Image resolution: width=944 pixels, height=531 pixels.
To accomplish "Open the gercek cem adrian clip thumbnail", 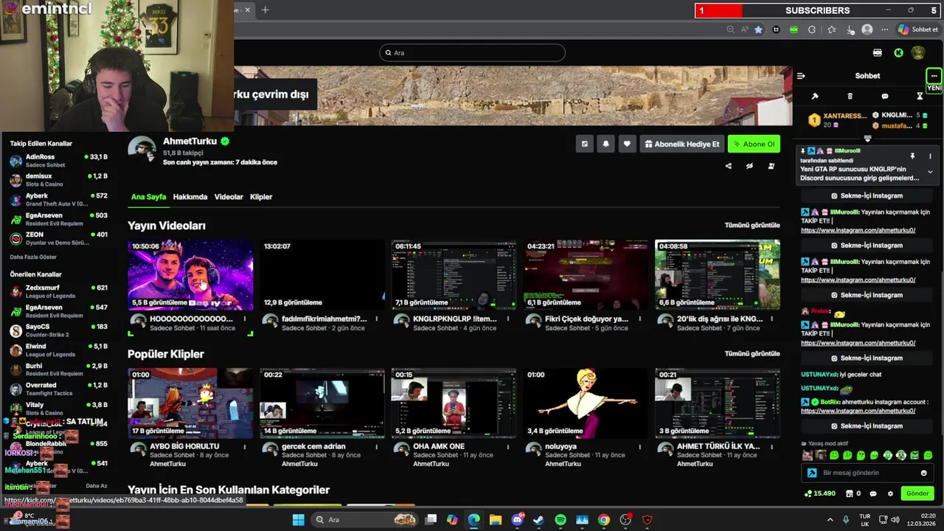I will pyautogui.click(x=322, y=403).
